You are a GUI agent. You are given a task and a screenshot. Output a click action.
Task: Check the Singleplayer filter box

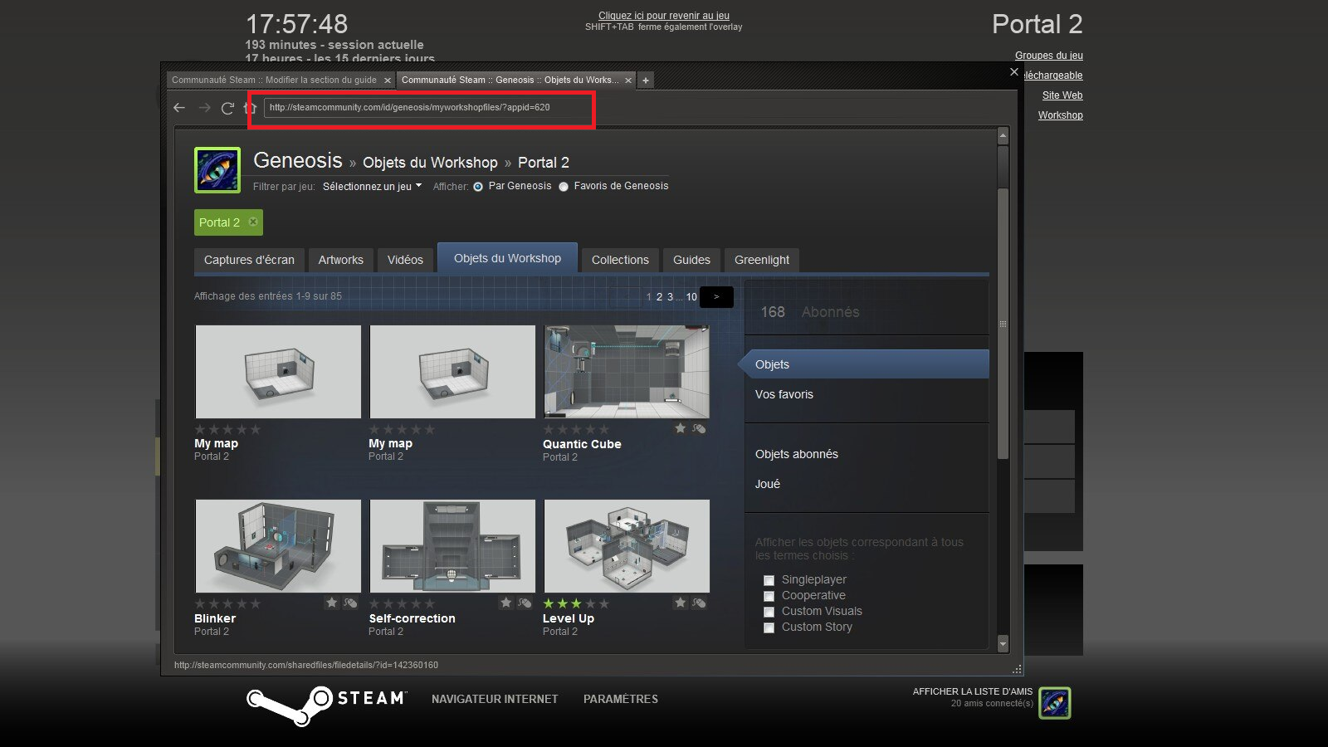[x=769, y=580]
